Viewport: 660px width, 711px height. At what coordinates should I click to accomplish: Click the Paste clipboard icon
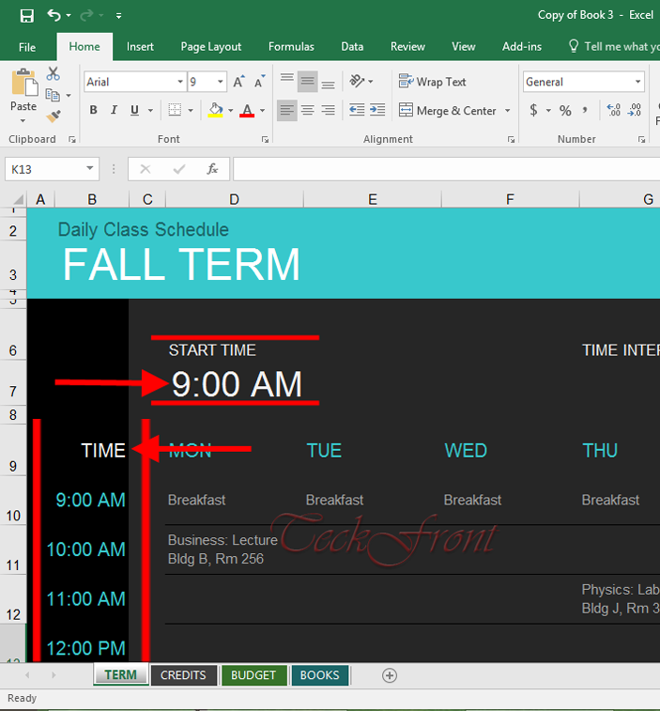(x=24, y=83)
